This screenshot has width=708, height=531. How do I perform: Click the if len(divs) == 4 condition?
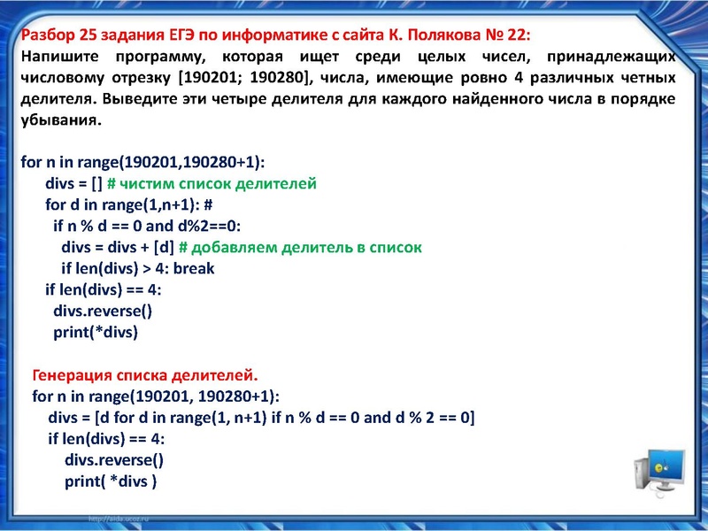(x=97, y=292)
